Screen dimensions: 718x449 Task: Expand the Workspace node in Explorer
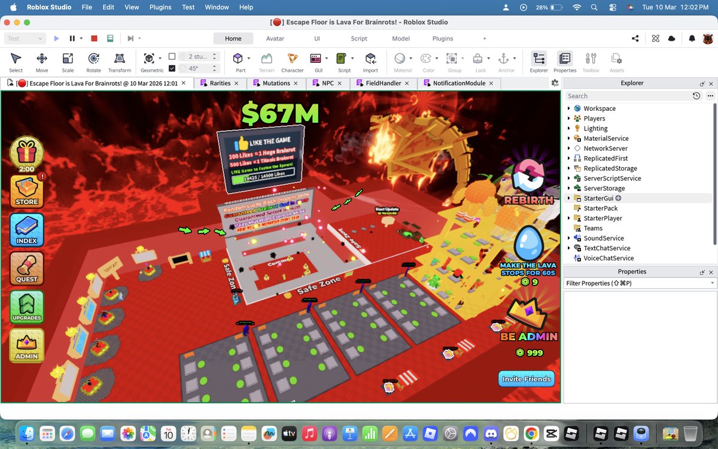click(x=569, y=108)
